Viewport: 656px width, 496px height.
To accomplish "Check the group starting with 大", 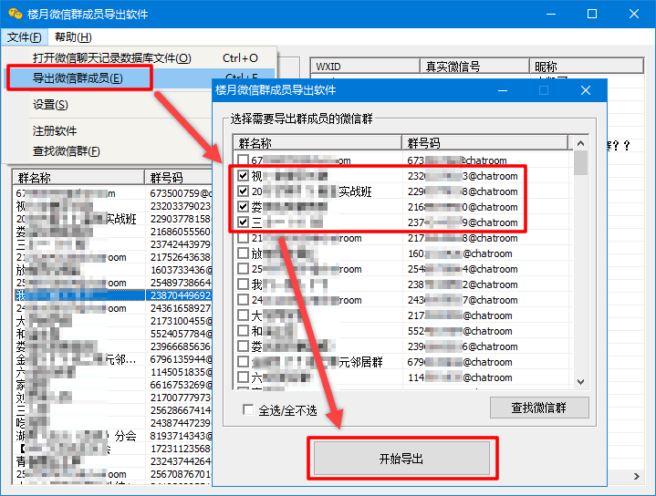I will point(243,315).
